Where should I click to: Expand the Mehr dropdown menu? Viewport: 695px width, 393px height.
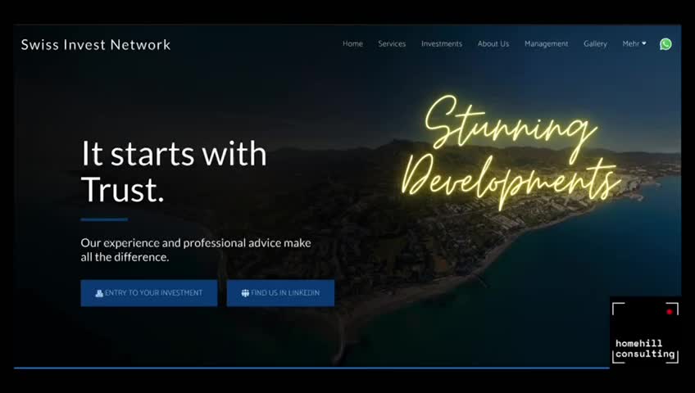(634, 44)
